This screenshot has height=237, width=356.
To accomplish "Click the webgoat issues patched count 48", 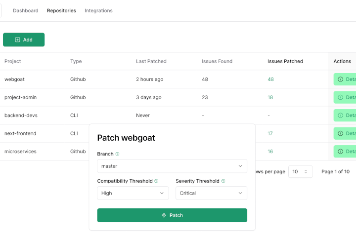I will click(x=270, y=79).
